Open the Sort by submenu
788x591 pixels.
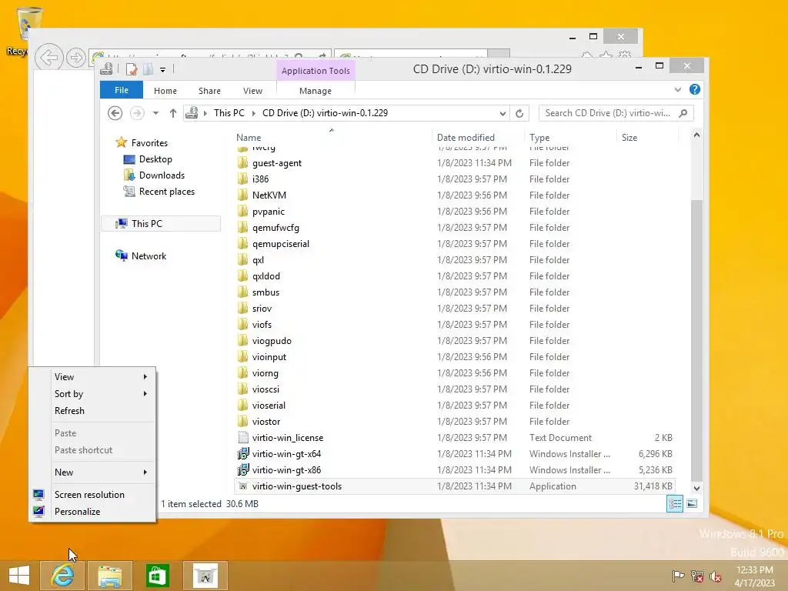pyautogui.click(x=92, y=394)
